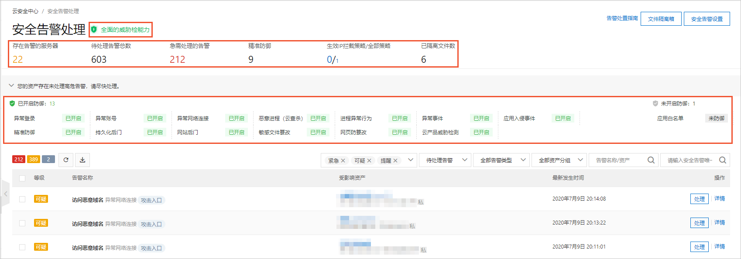Toggle 云产品威胁检测 已开启 status
Image resolution: width=741 pixels, height=259 pixels.
(x=481, y=132)
